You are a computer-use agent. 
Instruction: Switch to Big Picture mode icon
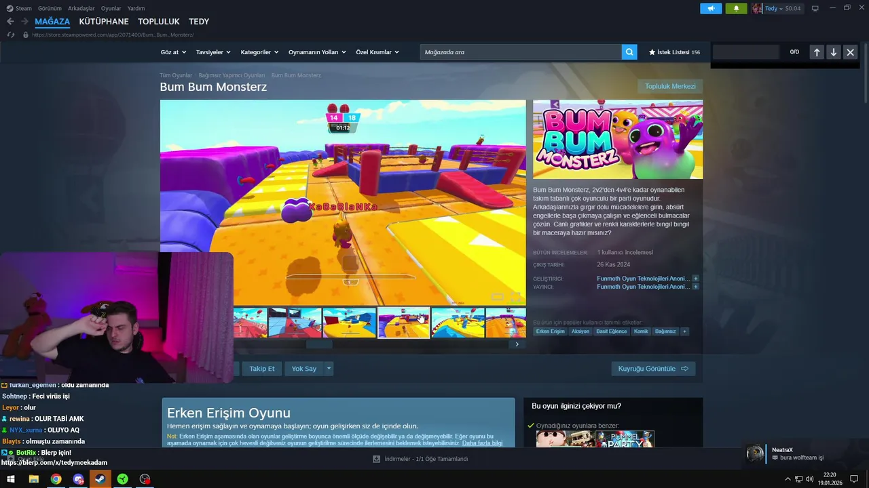(x=815, y=8)
